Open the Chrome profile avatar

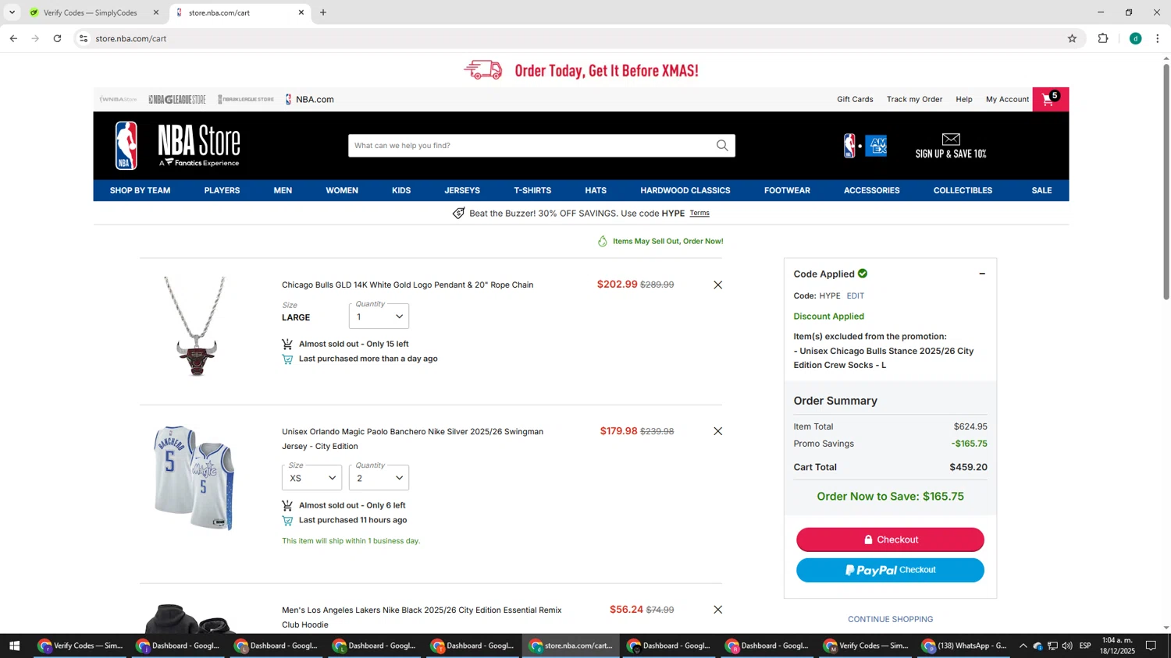point(1135,38)
